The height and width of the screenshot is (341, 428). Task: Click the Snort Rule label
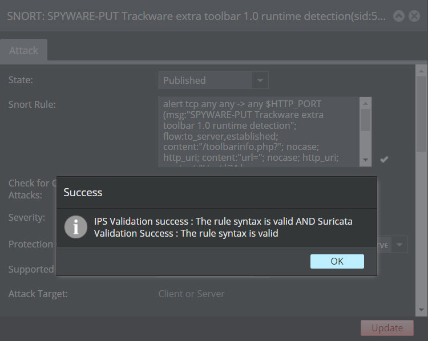pos(32,104)
